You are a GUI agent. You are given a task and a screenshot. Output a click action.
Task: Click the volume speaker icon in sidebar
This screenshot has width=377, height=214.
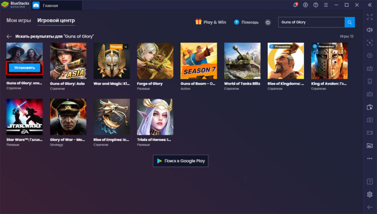coord(369,29)
